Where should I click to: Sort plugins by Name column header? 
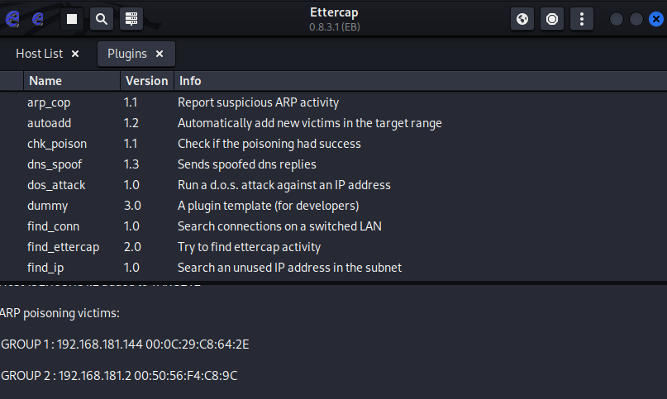point(45,81)
